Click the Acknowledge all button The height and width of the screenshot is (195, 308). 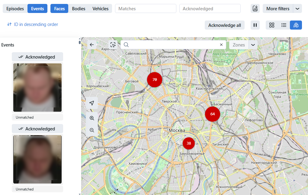pos(224,25)
